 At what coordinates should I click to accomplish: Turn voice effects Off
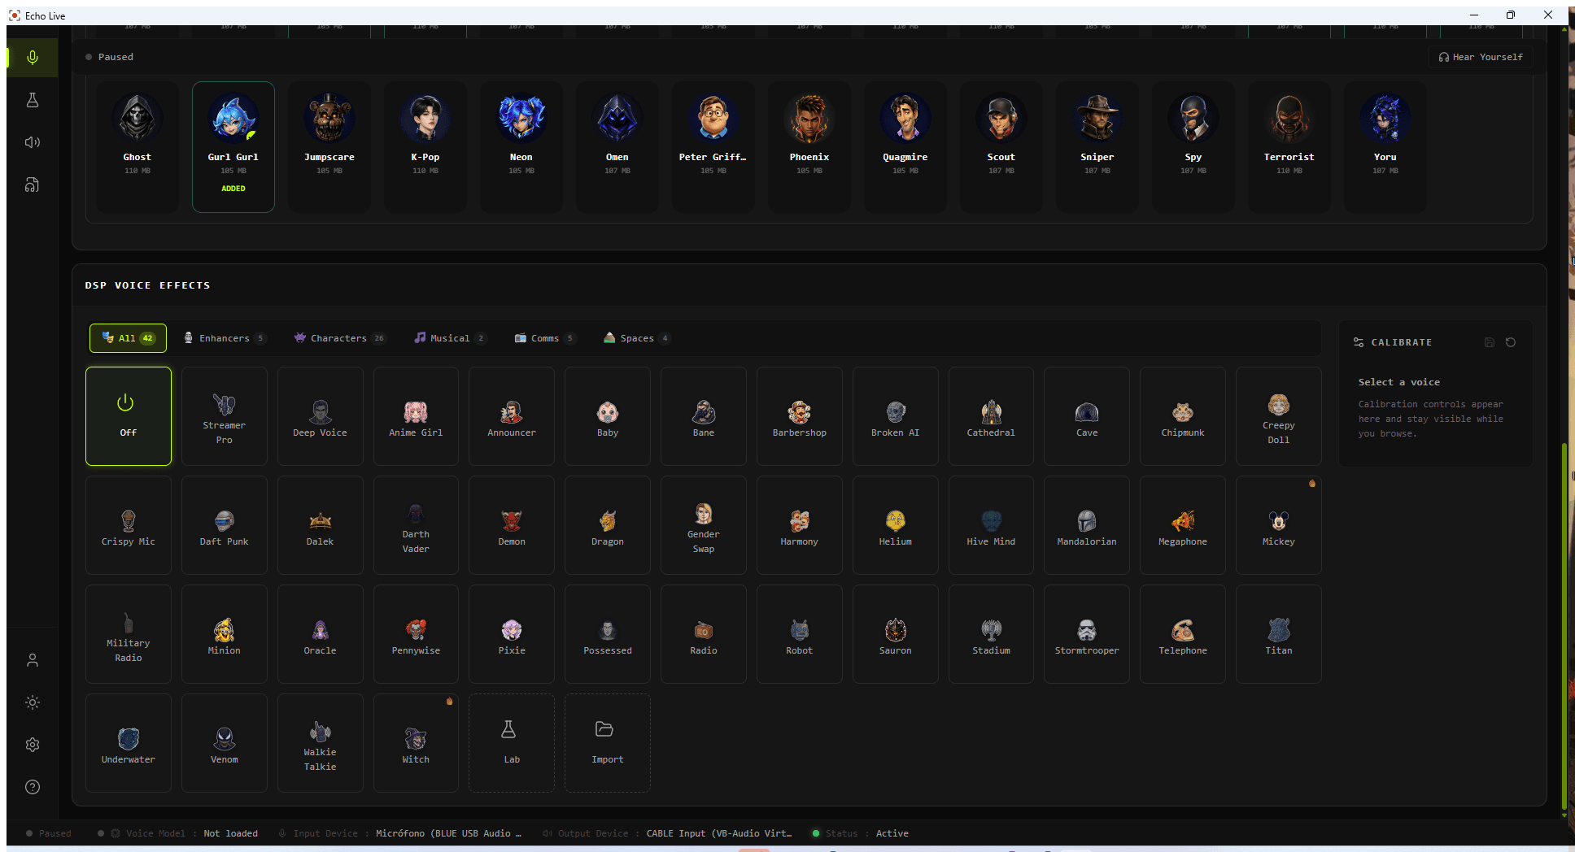[x=129, y=416]
